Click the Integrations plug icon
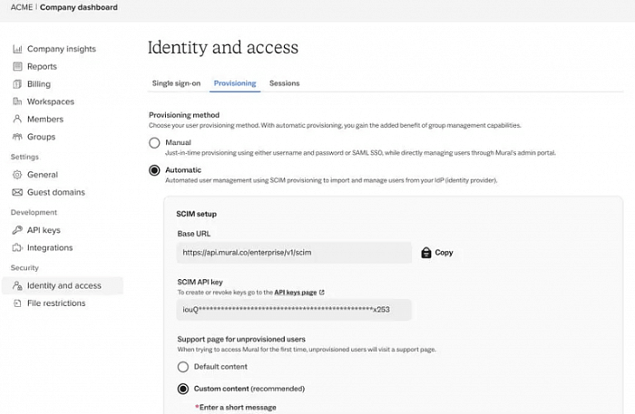 point(17,248)
